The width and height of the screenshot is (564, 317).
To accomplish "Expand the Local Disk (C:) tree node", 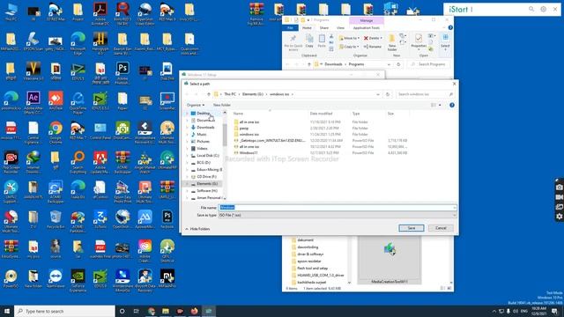I will click(188, 156).
